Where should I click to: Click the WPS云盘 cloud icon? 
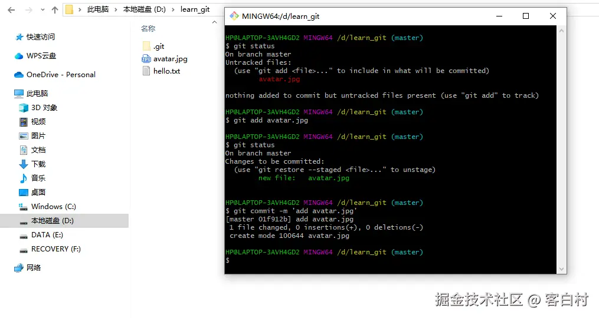[19, 56]
